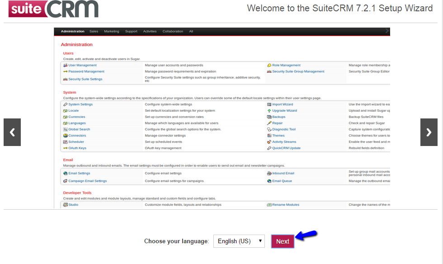Select the Marketing tab
This screenshot has height=264, width=443.
(112, 31)
